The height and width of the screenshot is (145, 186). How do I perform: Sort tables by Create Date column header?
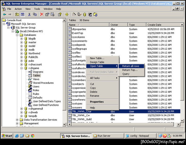point(154,25)
